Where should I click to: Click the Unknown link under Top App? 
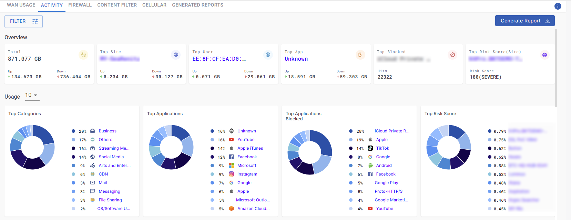pyautogui.click(x=296, y=59)
